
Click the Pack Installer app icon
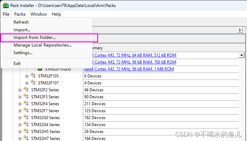6,5
